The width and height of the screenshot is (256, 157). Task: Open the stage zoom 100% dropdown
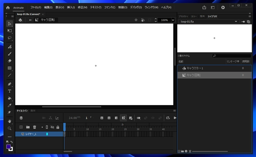[x=173, y=20]
